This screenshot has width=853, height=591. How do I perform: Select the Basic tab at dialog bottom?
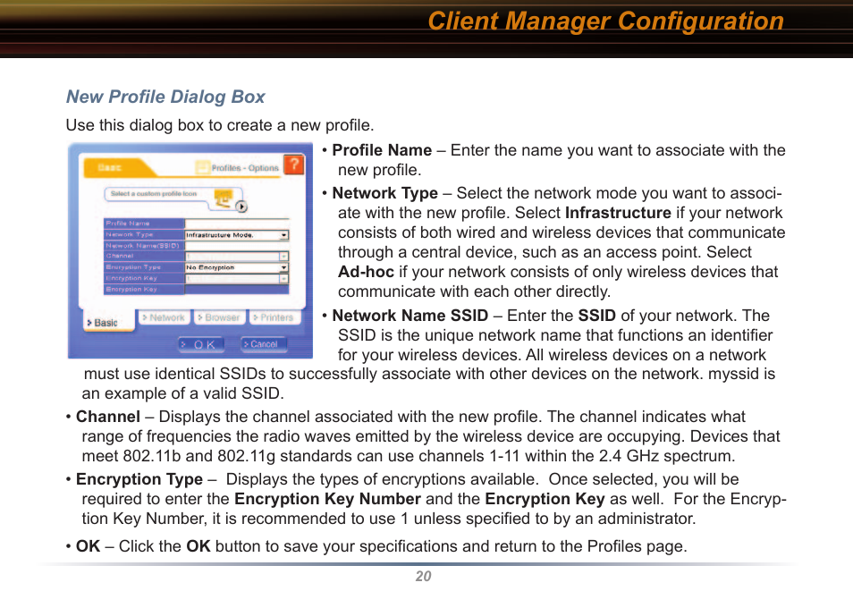pyautogui.click(x=109, y=322)
